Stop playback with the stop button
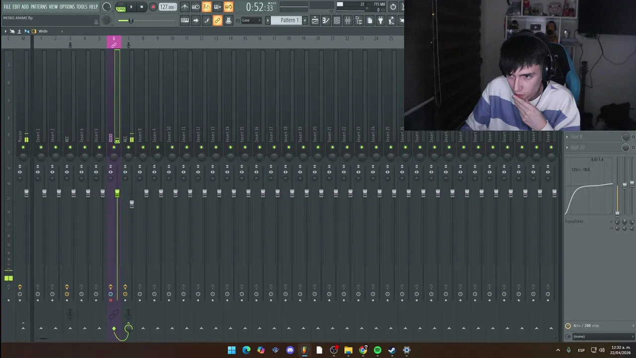This screenshot has height=358, width=636. [x=142, y=7]
